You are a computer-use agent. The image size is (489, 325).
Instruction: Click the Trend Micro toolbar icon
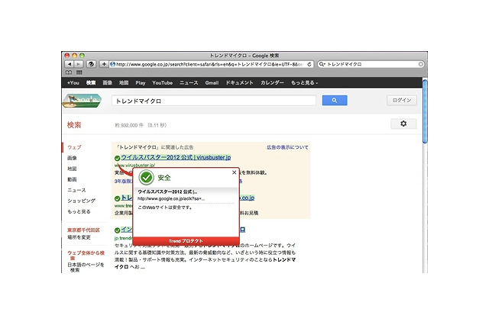[91, 64]
